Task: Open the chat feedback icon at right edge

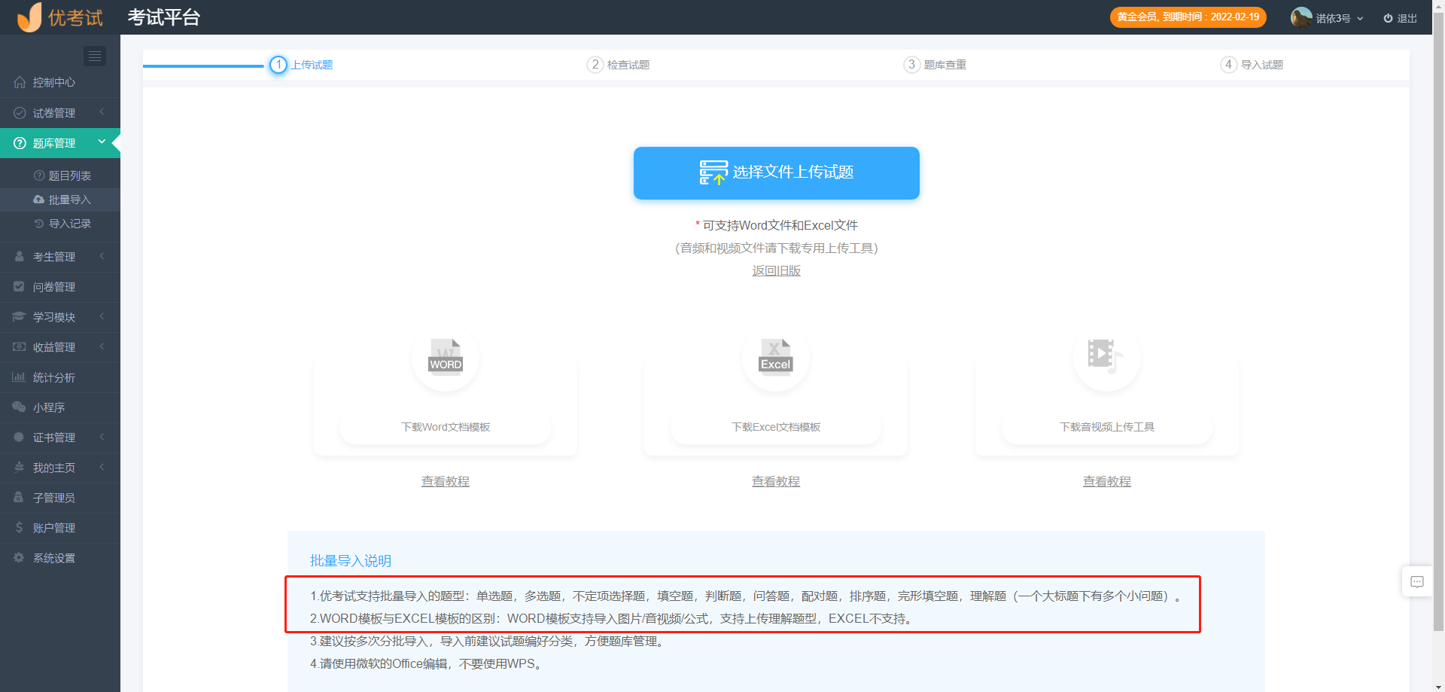Action: pos(1417,581)
